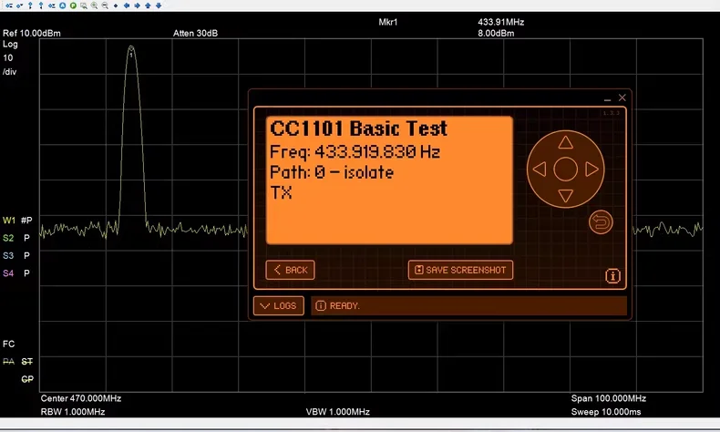Click the blue circle A toolbar icon
Screen dimensions: 720x432
point(63,5)
